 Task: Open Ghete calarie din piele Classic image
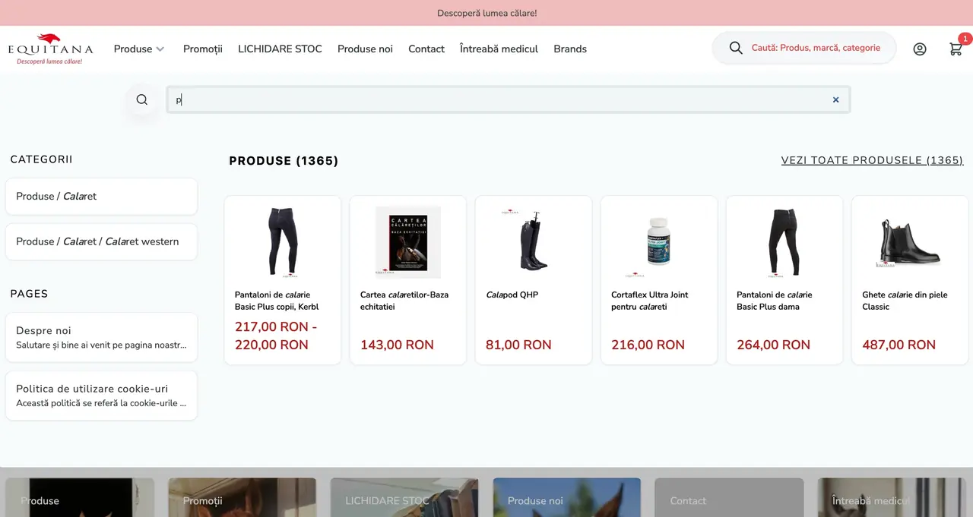[x=910, y=242]
